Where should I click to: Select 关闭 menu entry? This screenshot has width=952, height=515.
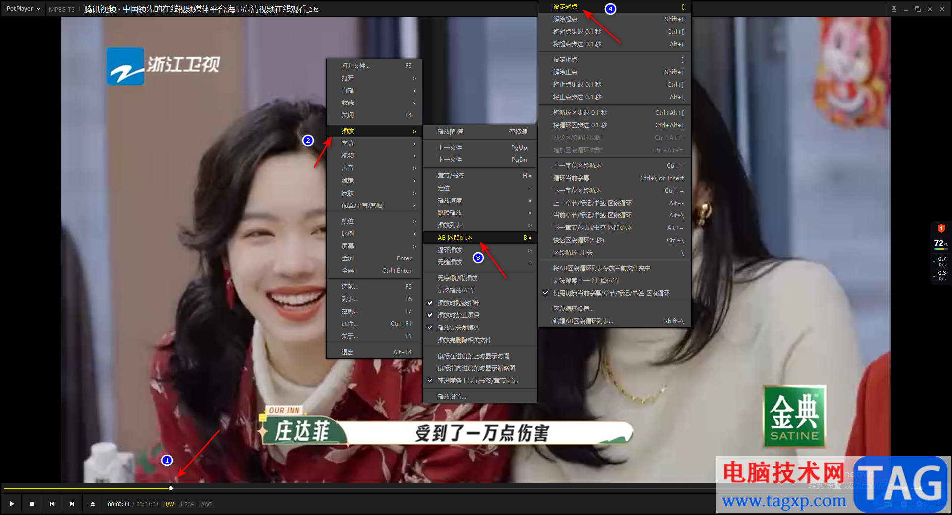click(x=374, y=115)
